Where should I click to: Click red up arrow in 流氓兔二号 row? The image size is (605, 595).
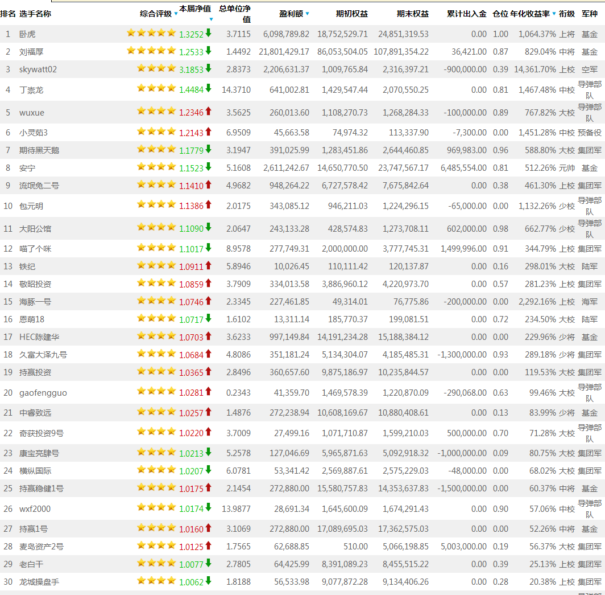tap(208, 184)
